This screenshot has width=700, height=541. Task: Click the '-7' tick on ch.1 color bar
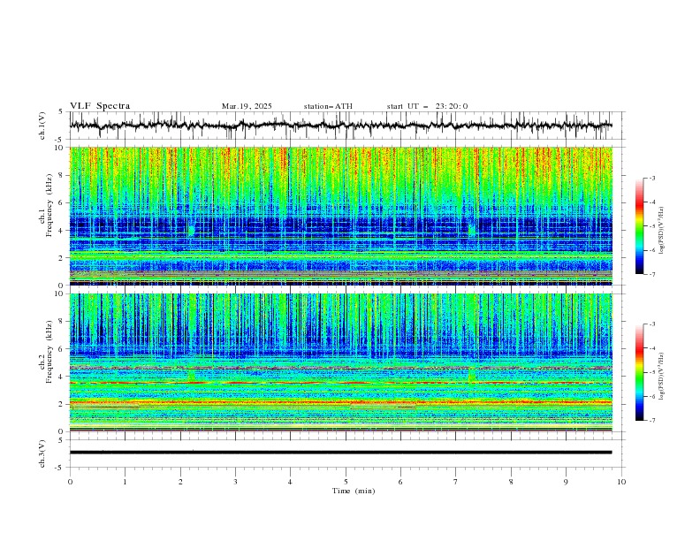[x=652, y=274]
